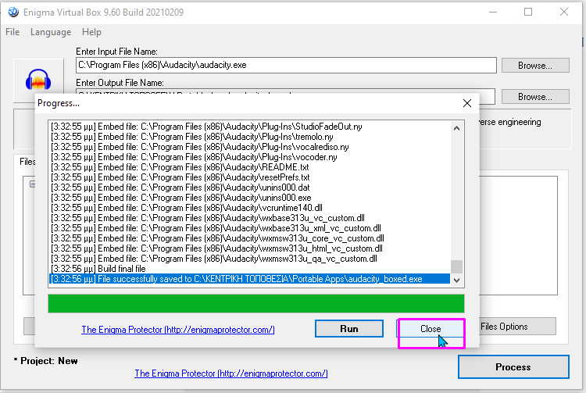Click the Close button in Progress dialog
Screen dimensions: 586x393
431,329
